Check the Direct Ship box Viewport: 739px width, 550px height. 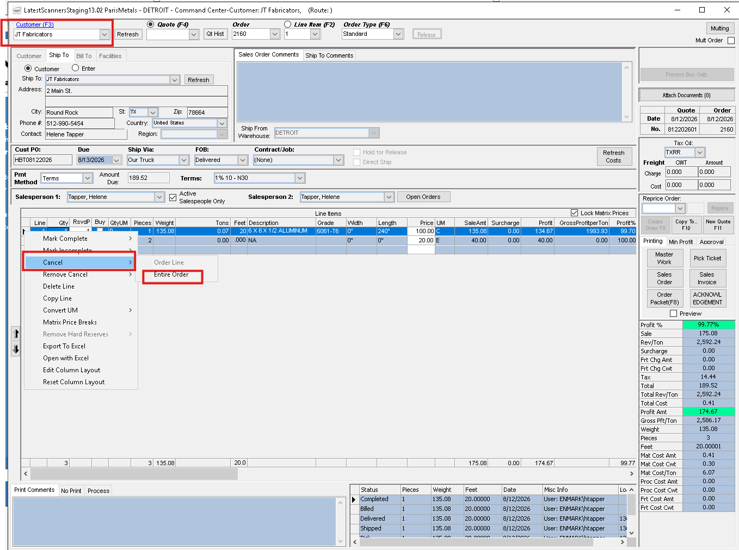pyautogui.click(x=357, y=162)
